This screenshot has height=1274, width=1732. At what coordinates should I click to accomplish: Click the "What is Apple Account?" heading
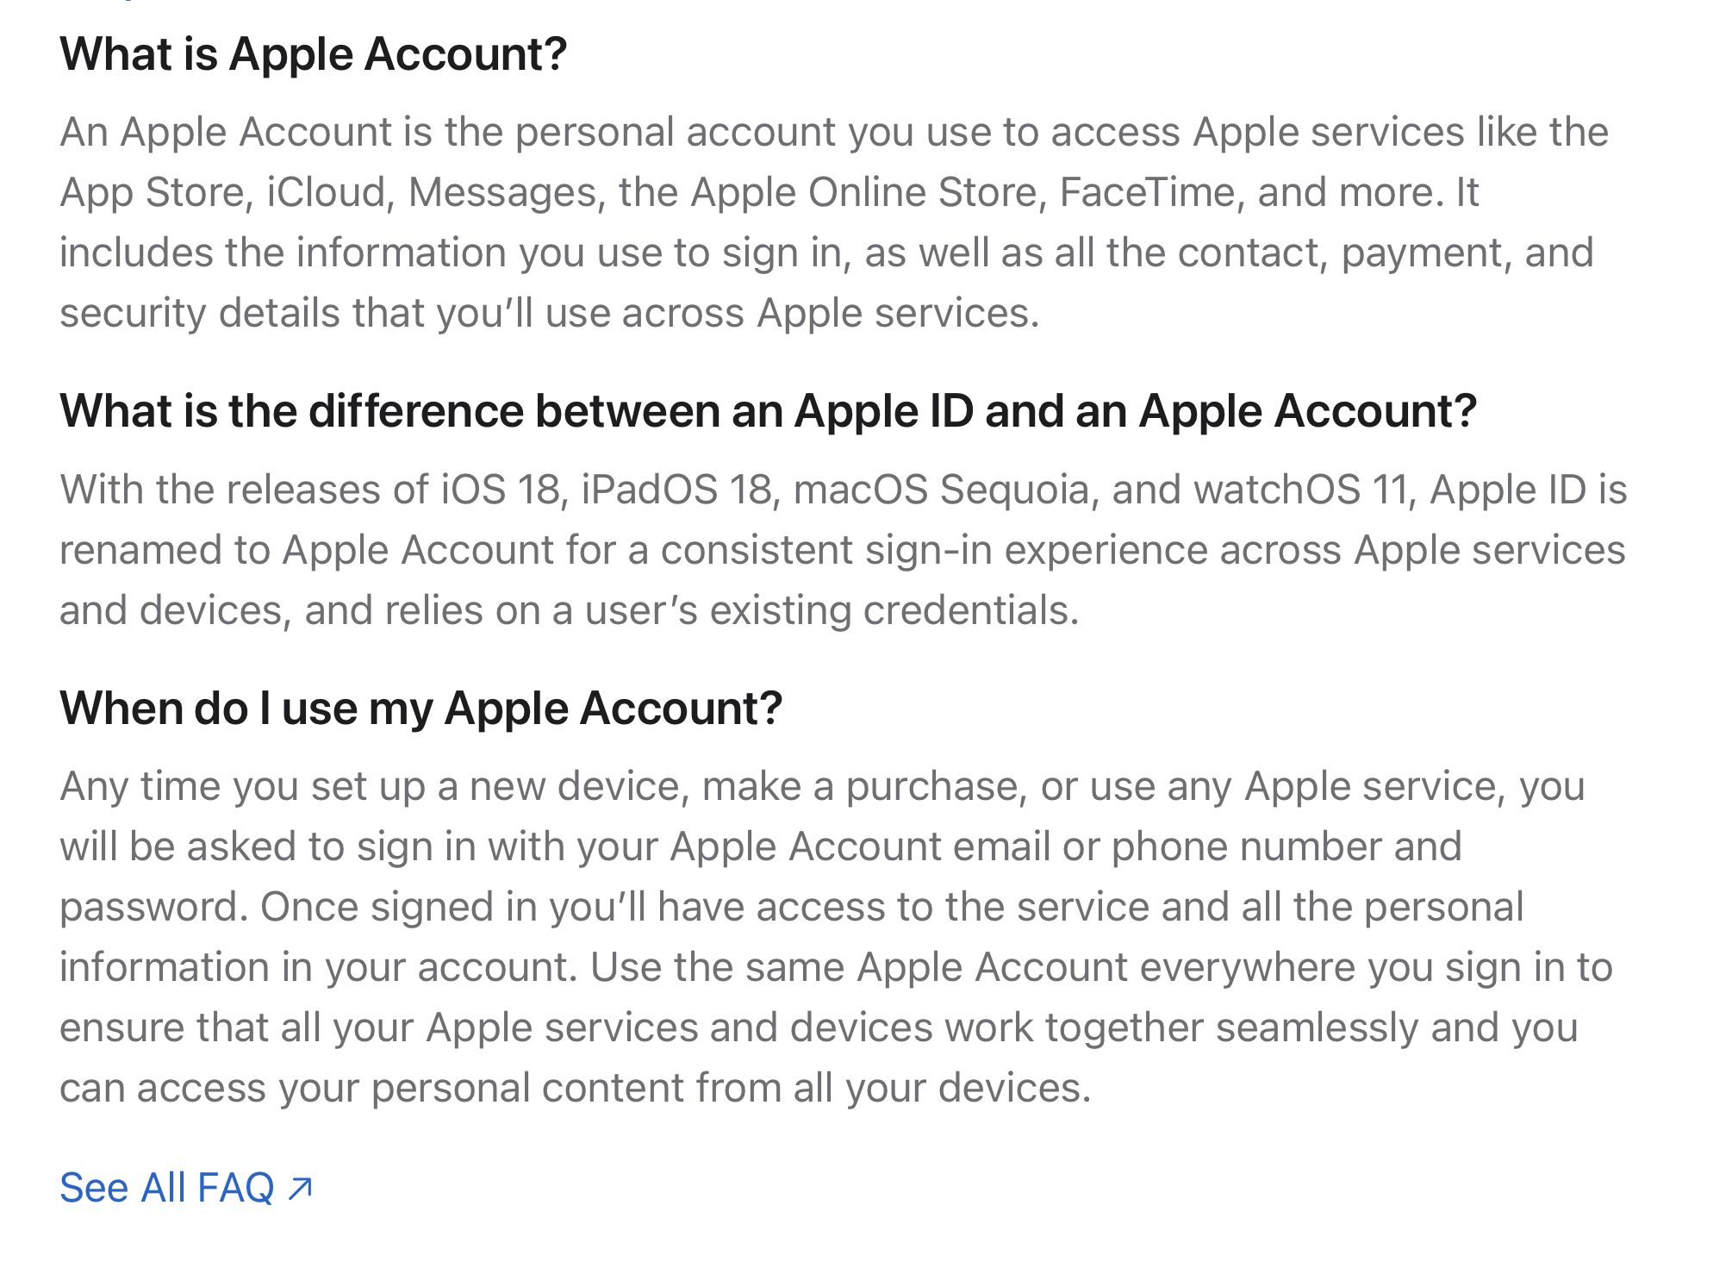coord(314,54)
